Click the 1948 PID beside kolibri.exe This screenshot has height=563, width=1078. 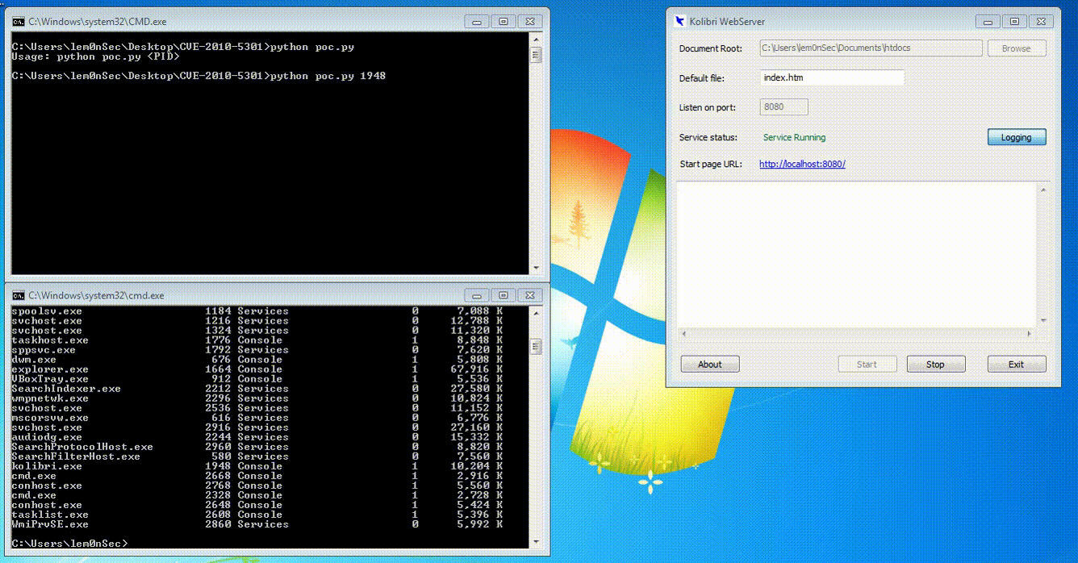coord(218,466)
